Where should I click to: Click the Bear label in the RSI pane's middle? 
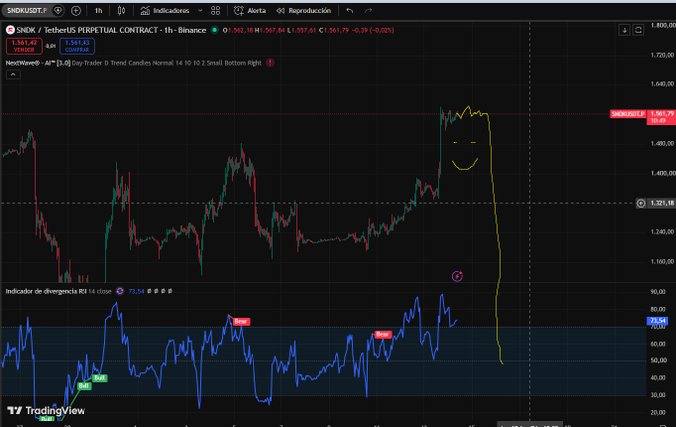coord(241,321)
